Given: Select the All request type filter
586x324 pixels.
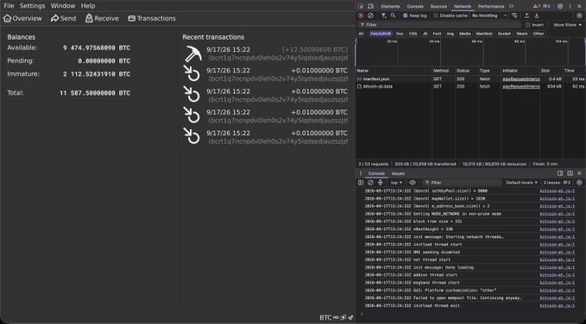Looking at the screenshot, I should point(361,34).
